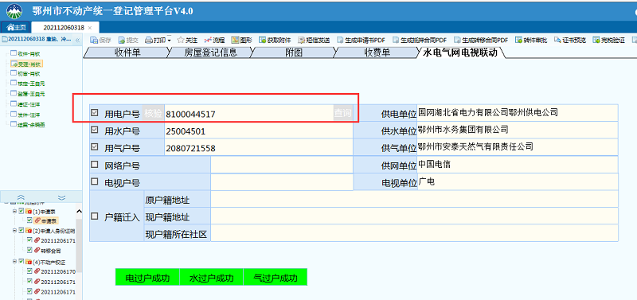Image resolution: width=637 pixels, height=300 pixels.
Task: Uncheck the 用电户号 checkbox
Action: coord(95,113)
